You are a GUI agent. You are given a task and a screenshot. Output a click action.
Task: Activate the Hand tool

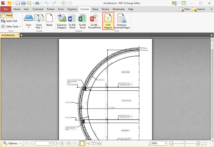coord(7,15)
